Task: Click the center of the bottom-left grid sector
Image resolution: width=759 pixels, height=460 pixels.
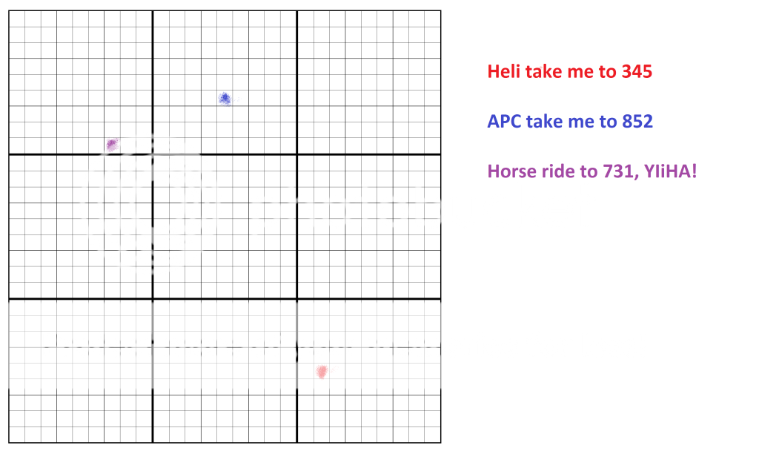Action: click(81, 371)
